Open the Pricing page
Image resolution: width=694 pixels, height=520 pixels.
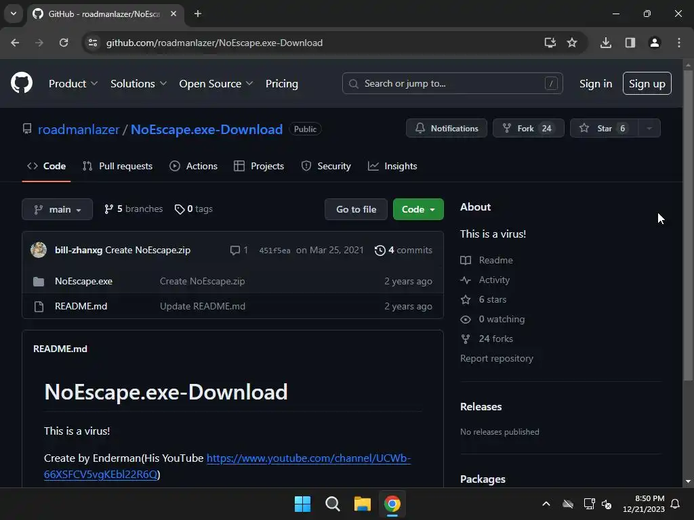[x=281, y=83]
